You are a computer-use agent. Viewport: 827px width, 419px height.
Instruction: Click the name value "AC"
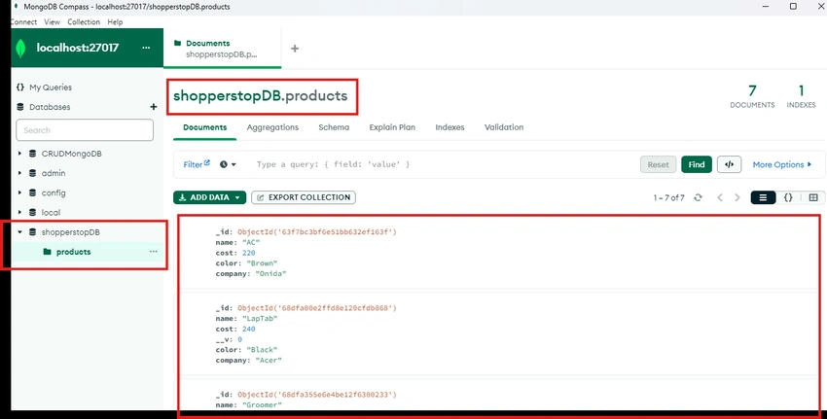pos(251,242)
